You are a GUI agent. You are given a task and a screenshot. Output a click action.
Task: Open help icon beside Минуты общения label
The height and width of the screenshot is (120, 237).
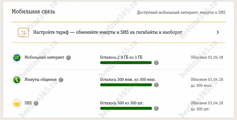61,80
